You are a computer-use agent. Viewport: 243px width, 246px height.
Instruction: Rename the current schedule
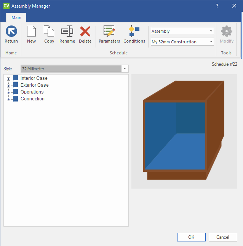[67, 32]
